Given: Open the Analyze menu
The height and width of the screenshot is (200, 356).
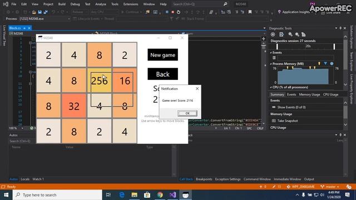Looking at the screenshot, I should click(101, 4).
